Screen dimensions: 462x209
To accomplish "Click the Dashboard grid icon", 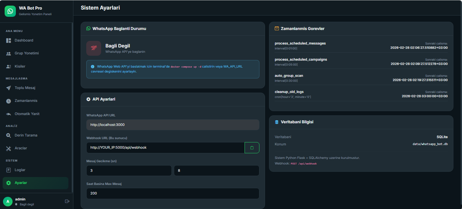I will [9, 41].
